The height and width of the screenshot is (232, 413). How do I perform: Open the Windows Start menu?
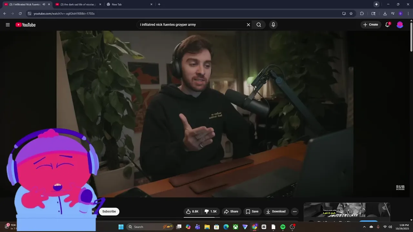point(121,227)
